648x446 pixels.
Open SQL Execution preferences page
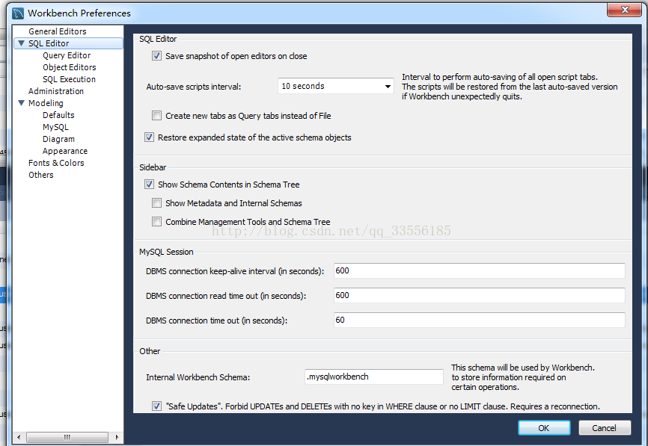click(x=69, y=79)
